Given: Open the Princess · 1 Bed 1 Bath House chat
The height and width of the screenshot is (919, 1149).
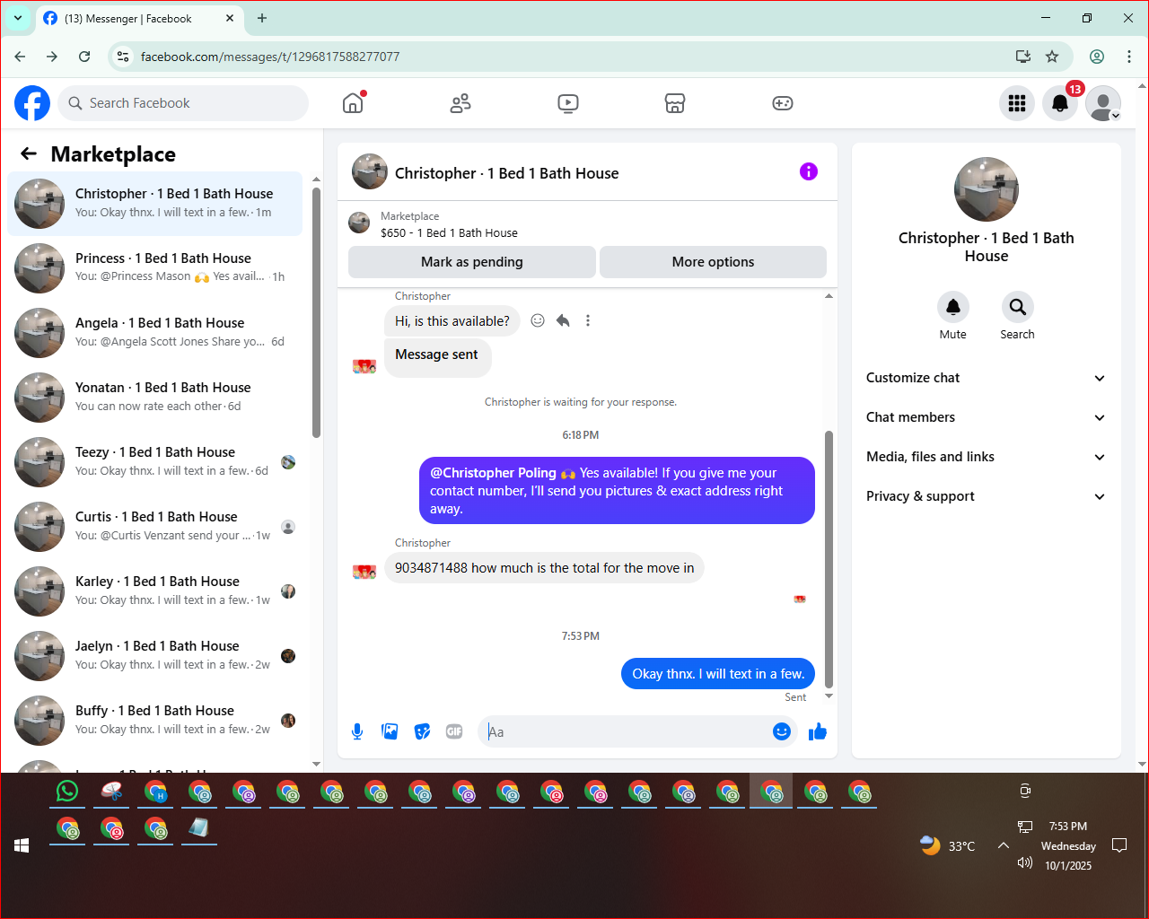Looking at the screenshot, I should click(x=154, y=268).
